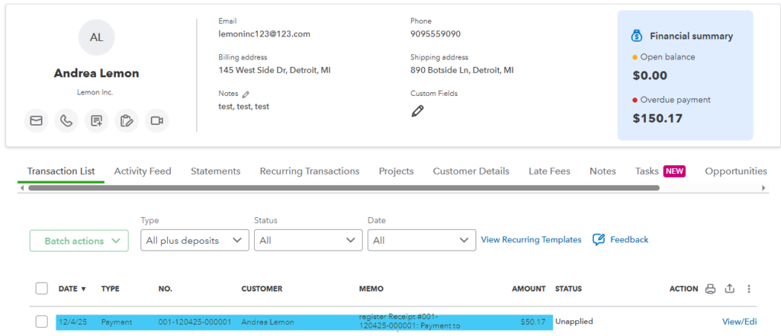Switch to the Statements tab
This screenshot has width=781, height=336.
pyautogui.click(x=216, y=171)
